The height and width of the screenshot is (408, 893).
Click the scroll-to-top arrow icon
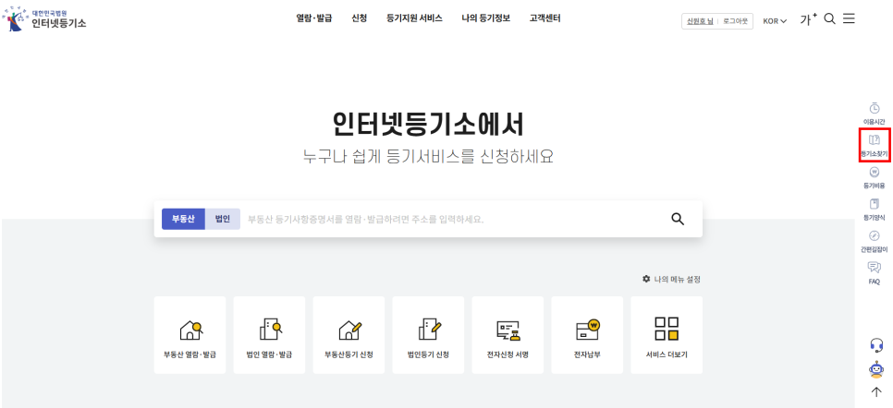point(876,391)
